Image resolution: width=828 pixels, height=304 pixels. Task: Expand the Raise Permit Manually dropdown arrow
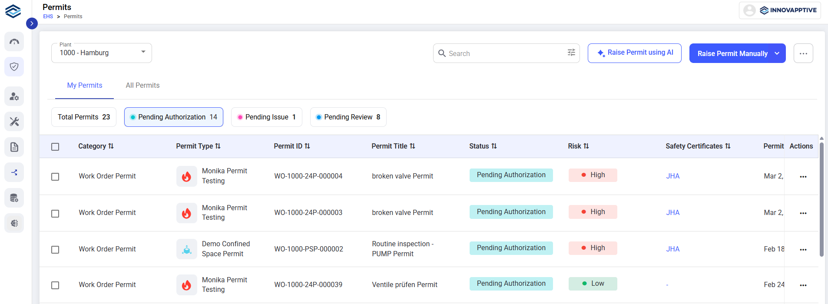(x=777, y=53)
